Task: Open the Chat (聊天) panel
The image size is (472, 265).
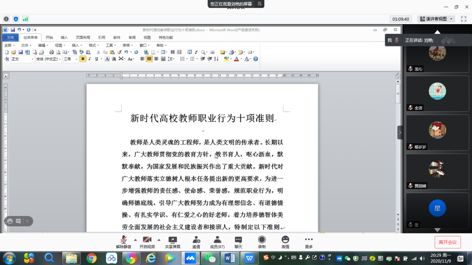Action: (238, 240)
